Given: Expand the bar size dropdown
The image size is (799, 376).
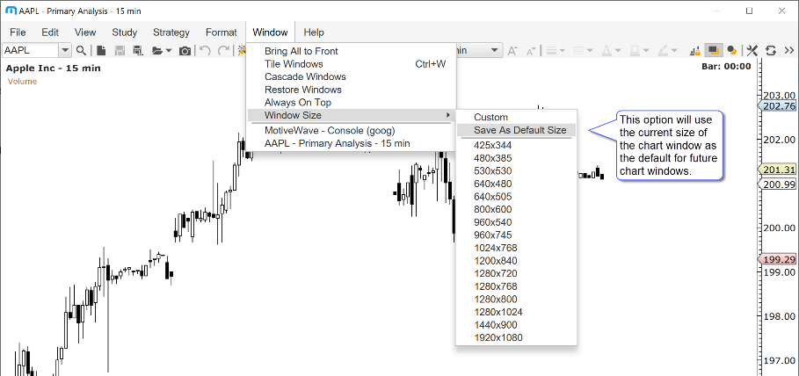Looking at the screenshot, I should 497,51.
